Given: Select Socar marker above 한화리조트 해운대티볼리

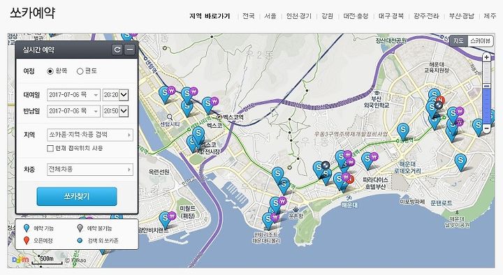Looking at the screenshot, I should pos(268,221).
